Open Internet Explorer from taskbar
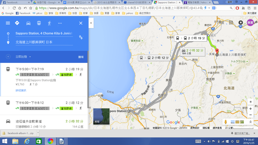This screenshot has height=145, width=258. [27, 141]
